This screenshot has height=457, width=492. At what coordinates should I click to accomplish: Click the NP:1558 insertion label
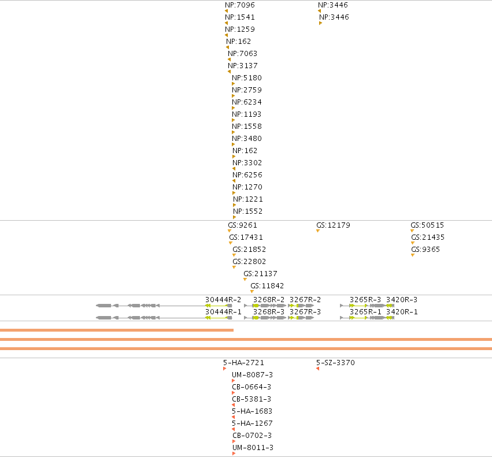247,127
